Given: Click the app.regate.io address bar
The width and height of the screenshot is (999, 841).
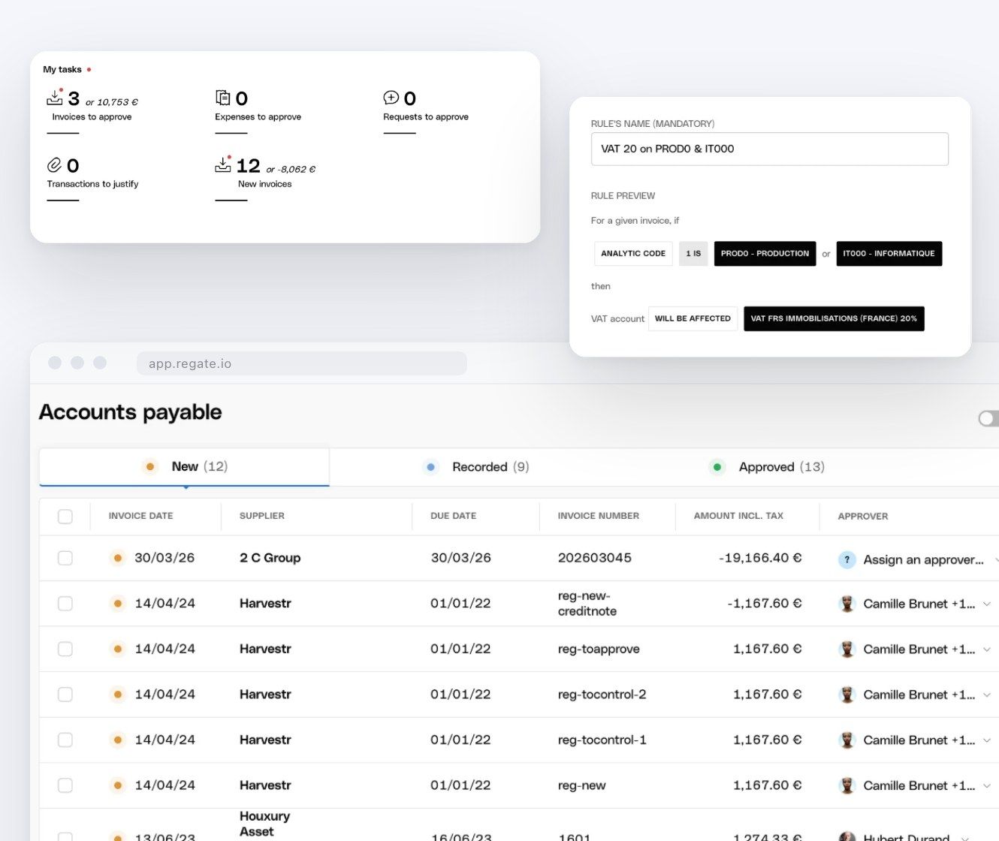Looking at the screenshot, I should [302, 363].
